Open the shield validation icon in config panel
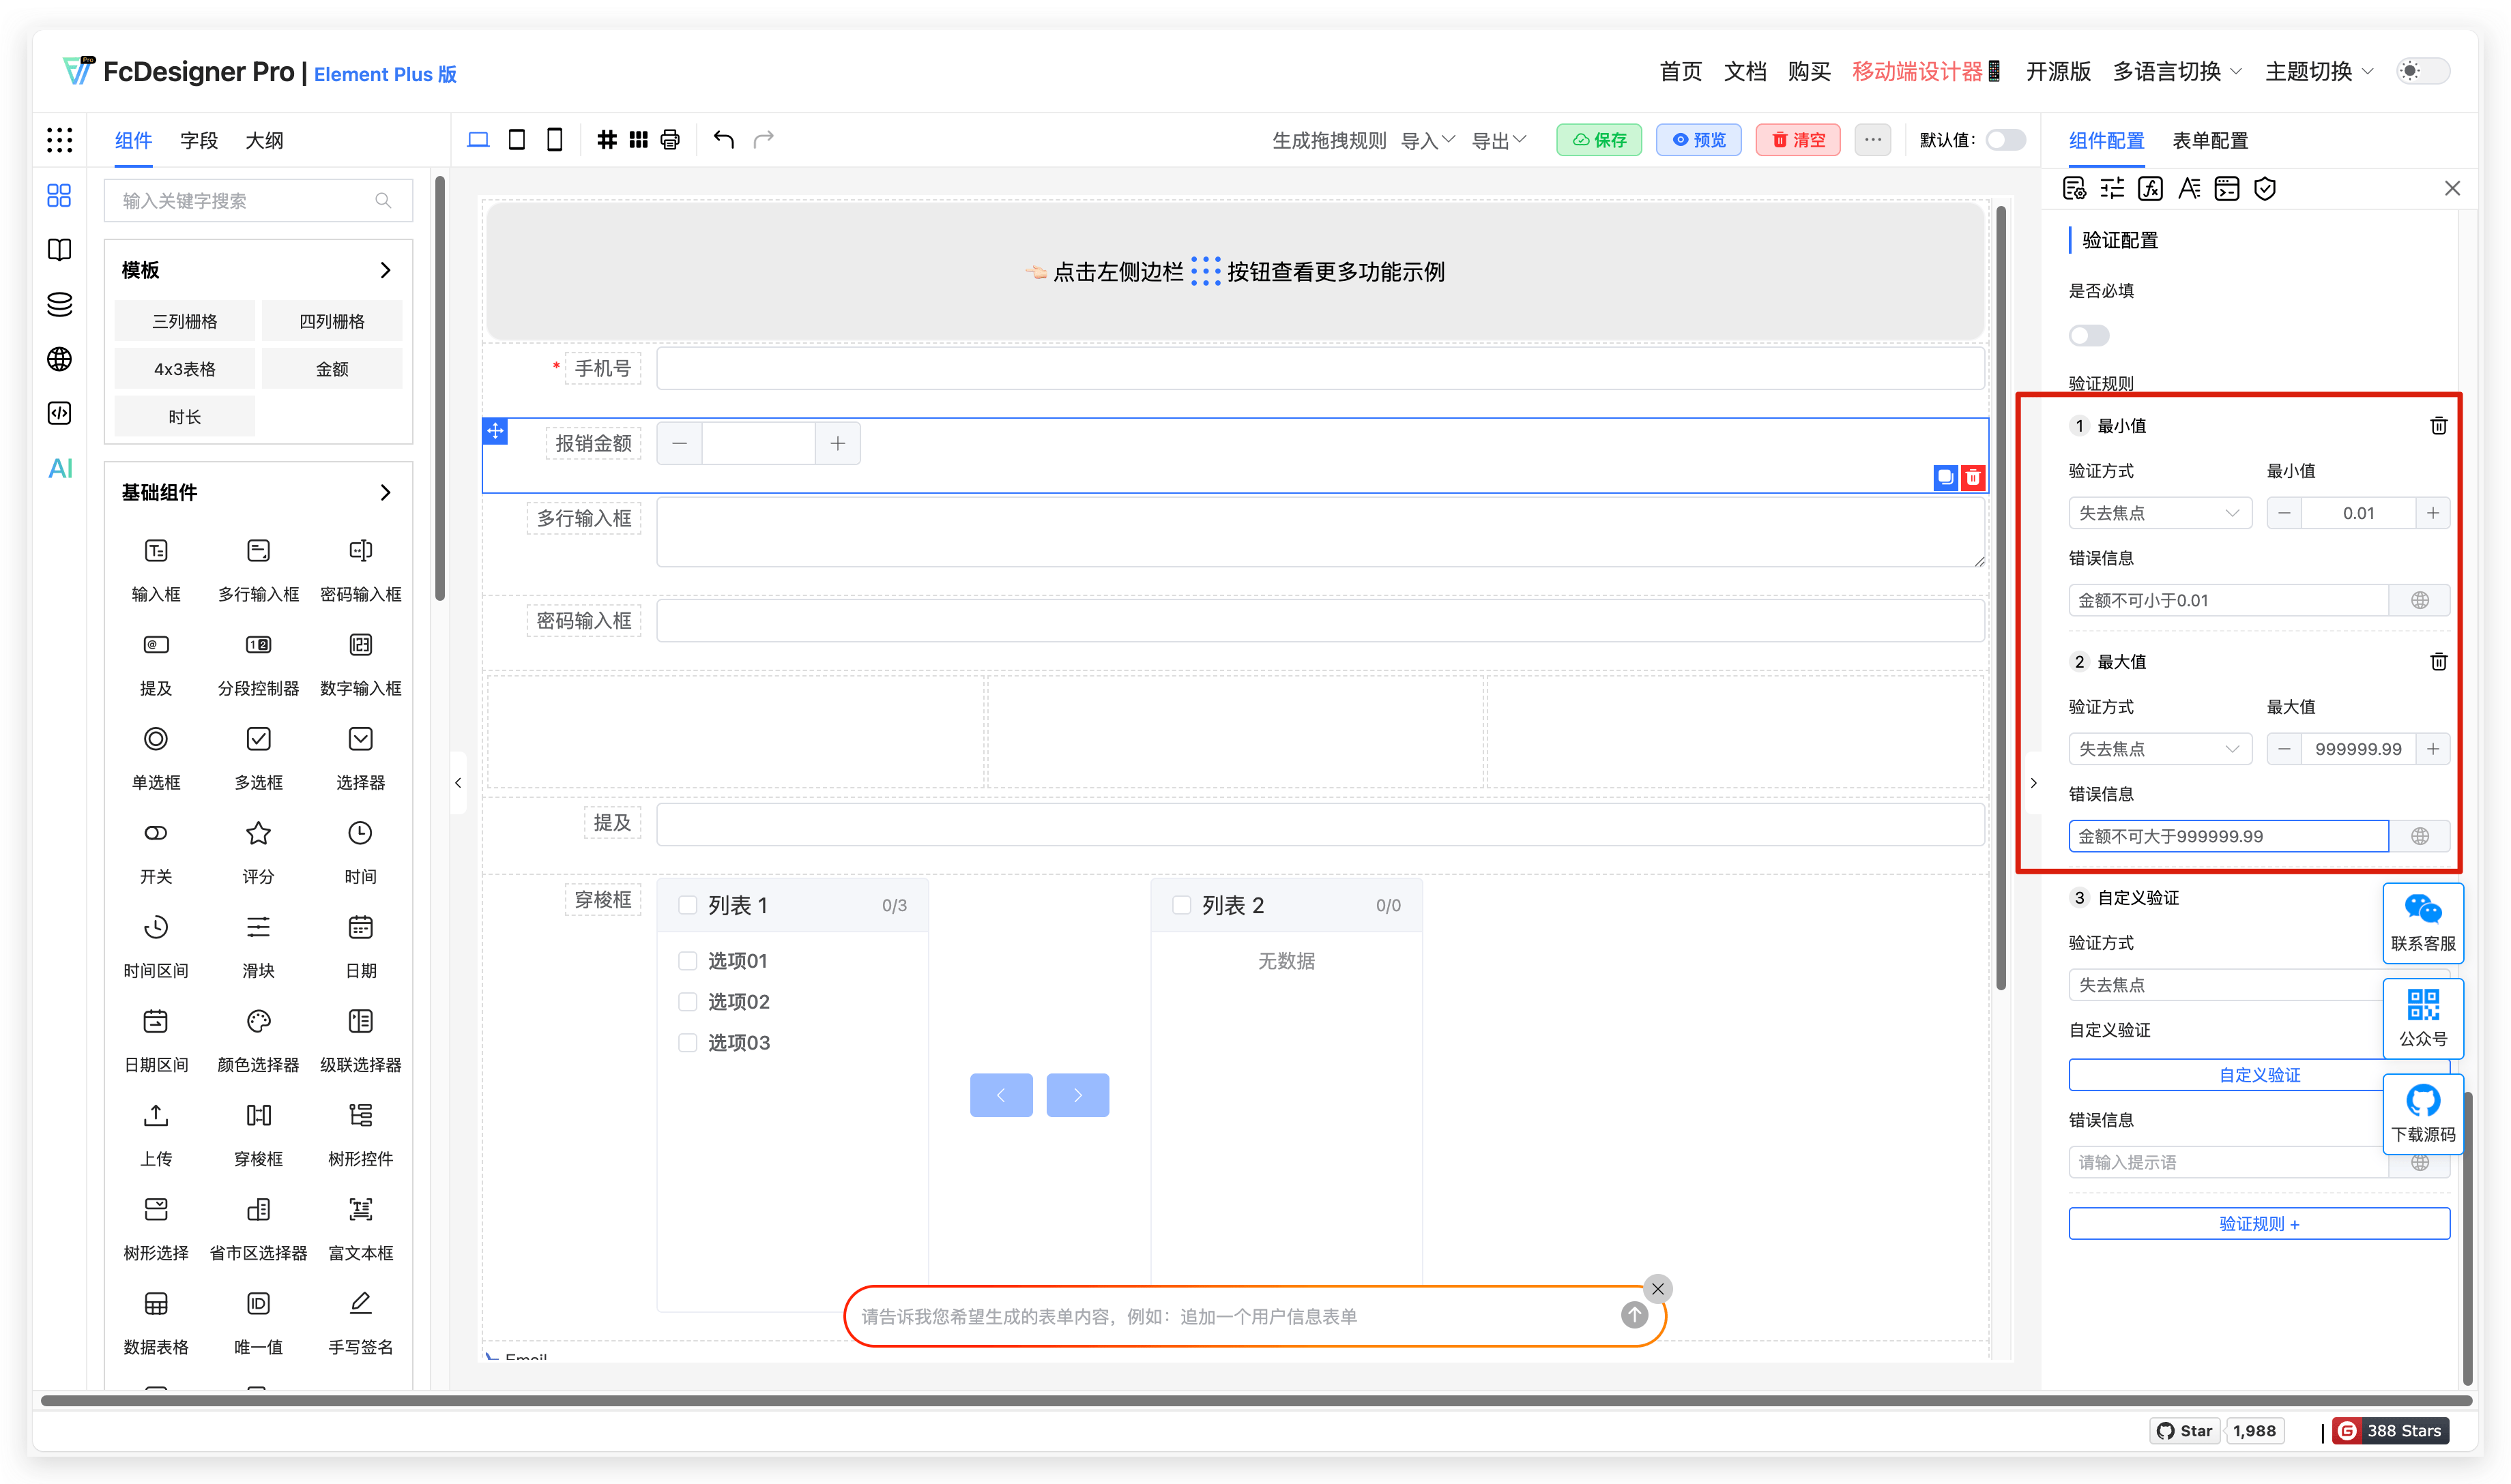This screenshot has height=1484, width=2511. click(2265, 189)
